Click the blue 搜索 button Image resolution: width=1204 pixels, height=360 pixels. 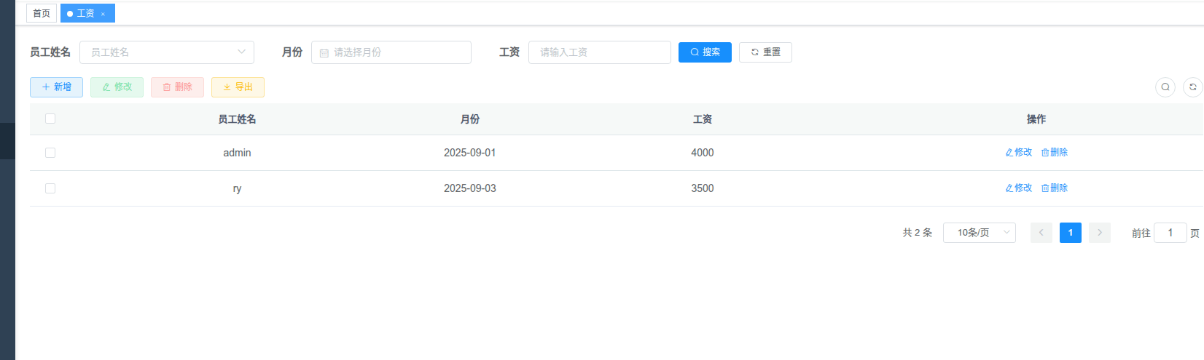pyautogui.click(x=705, y=52)
